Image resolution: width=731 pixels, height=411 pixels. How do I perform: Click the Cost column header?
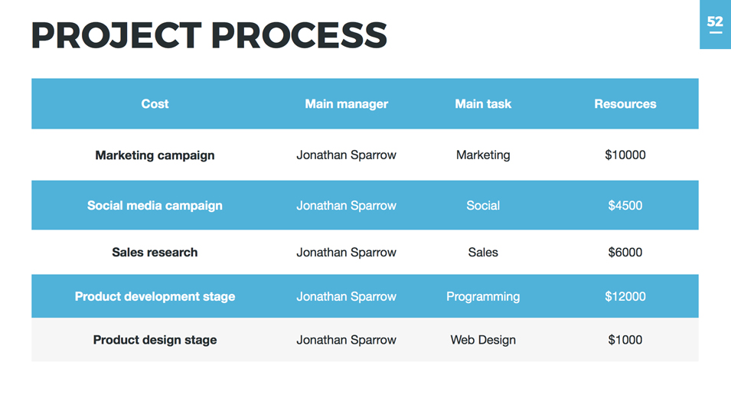pyautogui.click(x=155, y=104)
